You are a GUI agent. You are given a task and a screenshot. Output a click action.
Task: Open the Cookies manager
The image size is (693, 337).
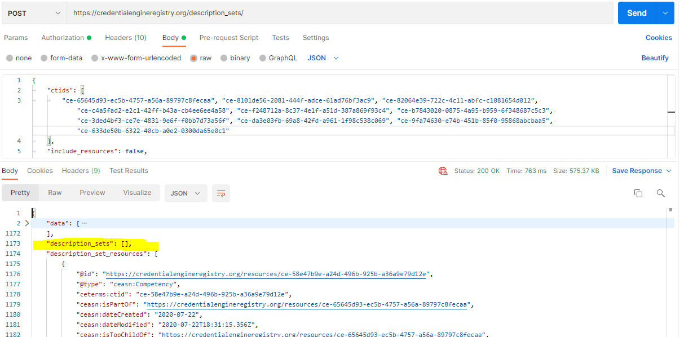tap(658, 37)
